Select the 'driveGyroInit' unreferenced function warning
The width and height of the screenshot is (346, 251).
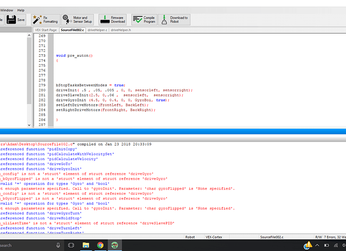[x=41, y=169]
